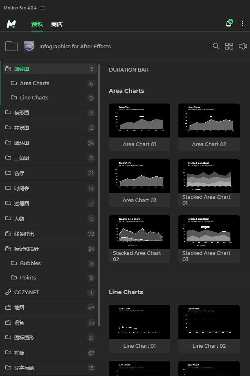The height and width of the screenshot is (376, 250).
Task: Collapse the 标记和指针 category
Action: (49, 249)
